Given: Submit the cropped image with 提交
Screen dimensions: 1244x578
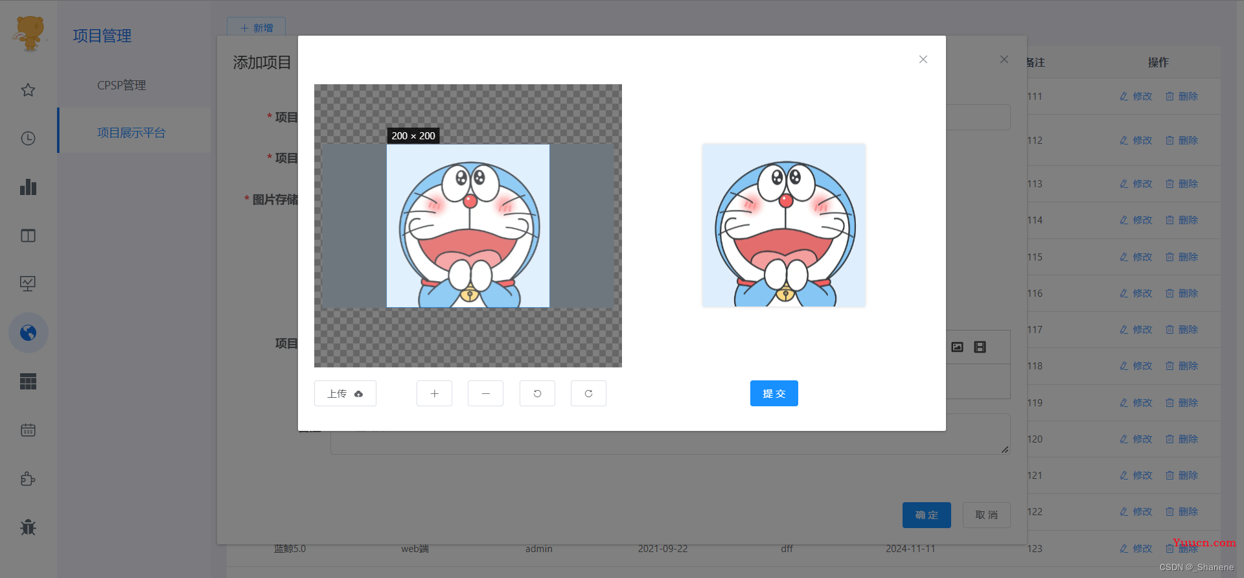Looking at the screenshot, I should pyautogui.click(x=774, y=393).
